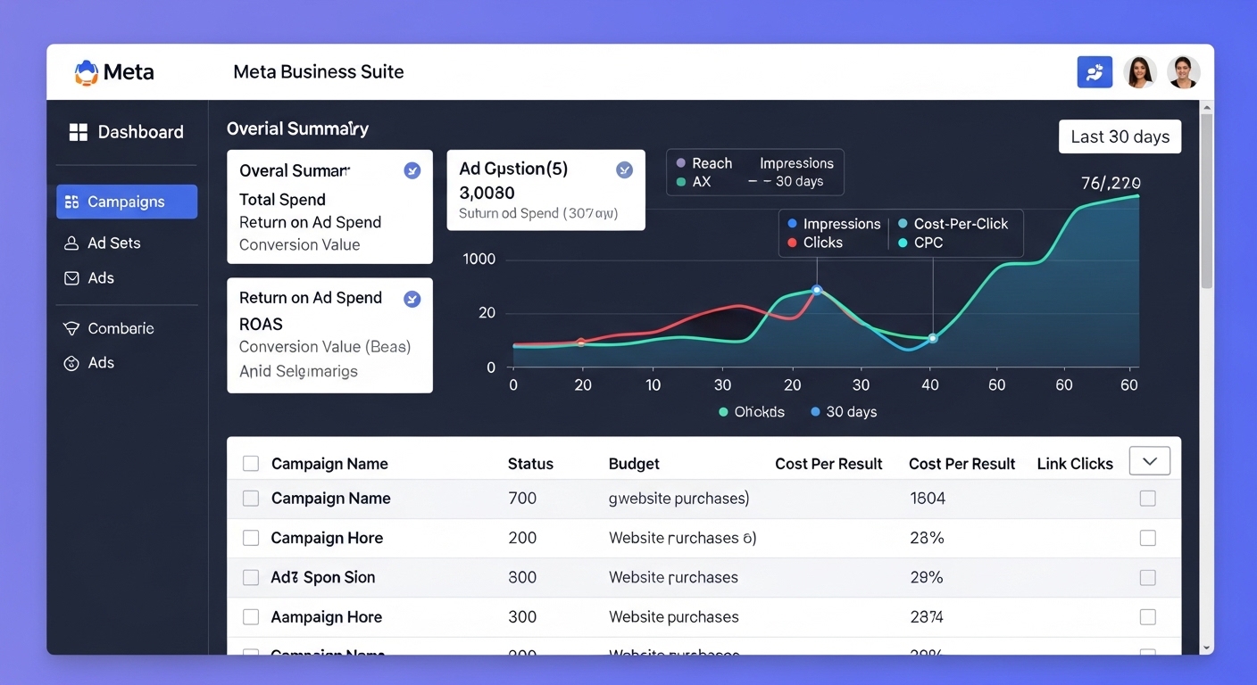Screen dimensions: 1257x685
Task: Click the 'Website rurchases 6)' budget cell
Action: [682, 538]
